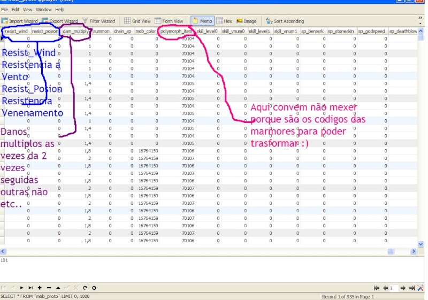Select the dam_multiply column header
The height and width of the screenshot is (300, 428).
[76, 32]
